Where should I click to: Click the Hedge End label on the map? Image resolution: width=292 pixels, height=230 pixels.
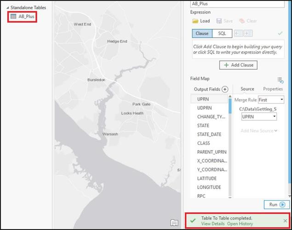[x=117, y=41]
